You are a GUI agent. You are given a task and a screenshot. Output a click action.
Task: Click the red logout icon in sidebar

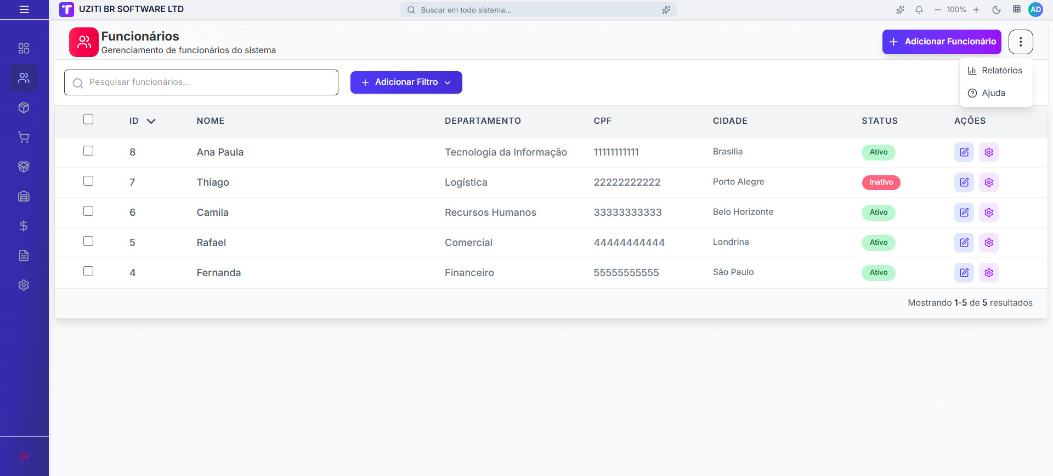(x=24, y=456)
